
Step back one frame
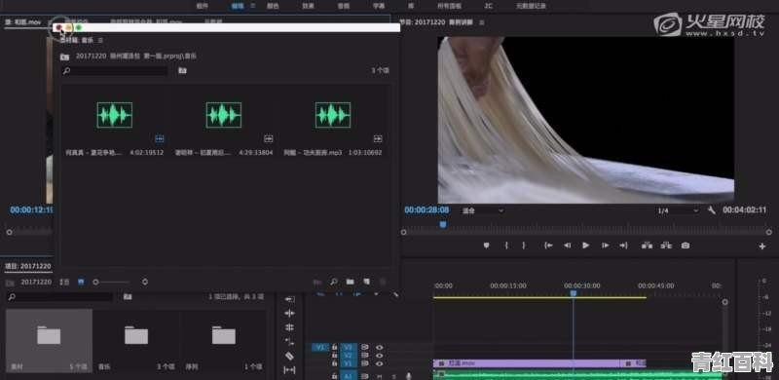567,246
